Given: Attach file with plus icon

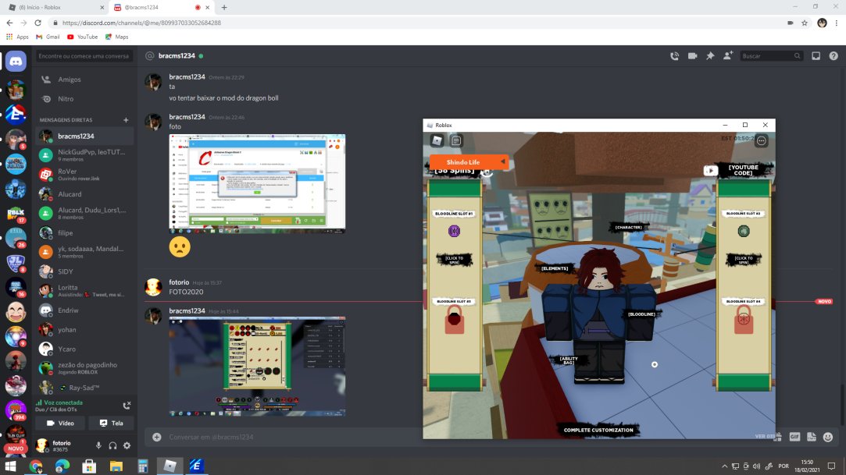Looking at the screenshot, I should (156, 437).
